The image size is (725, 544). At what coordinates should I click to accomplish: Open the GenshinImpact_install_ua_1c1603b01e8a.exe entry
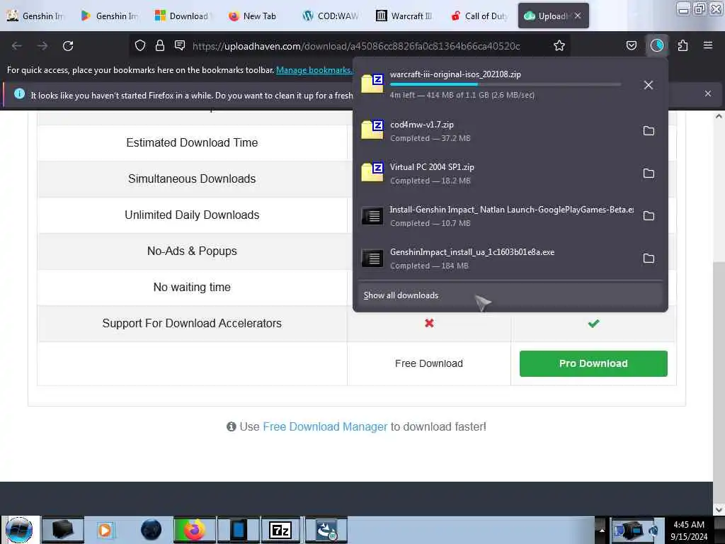coord(497,259)
